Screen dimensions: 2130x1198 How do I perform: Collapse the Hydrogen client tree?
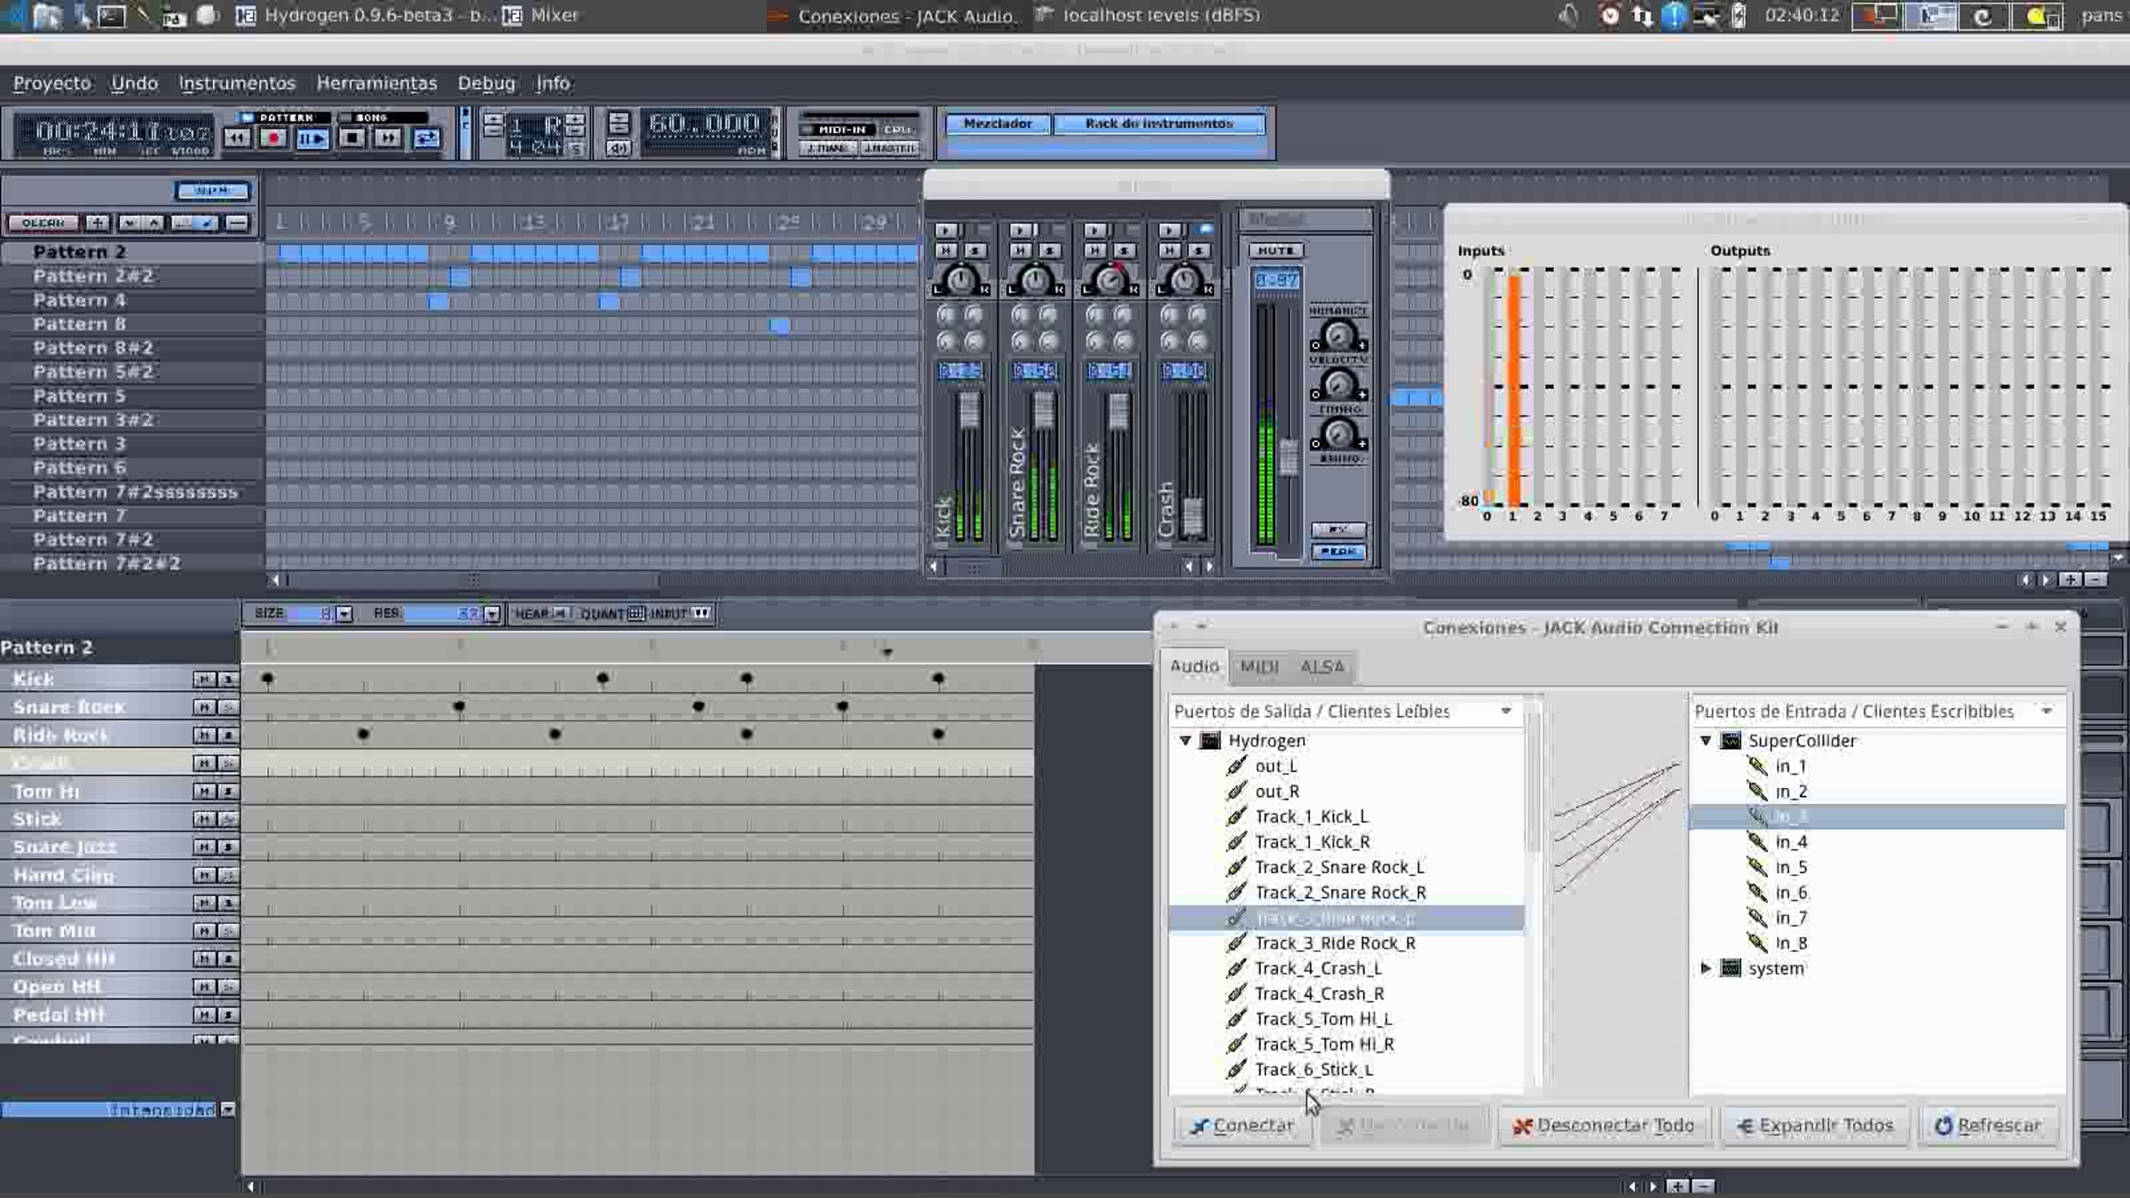coord(1185,740)
